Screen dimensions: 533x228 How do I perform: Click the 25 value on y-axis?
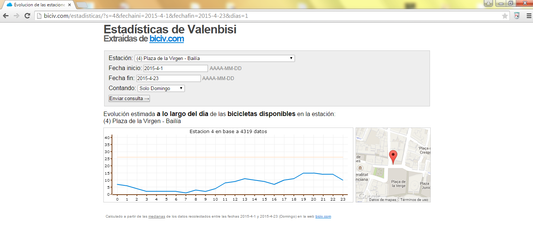pyautogui.click(x=107, y=159)
